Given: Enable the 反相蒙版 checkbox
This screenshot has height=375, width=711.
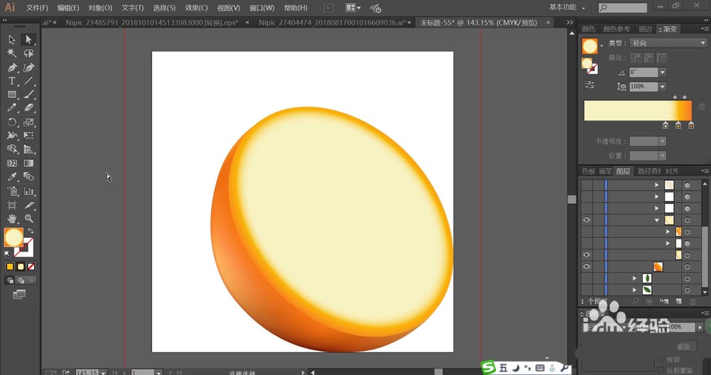Looking at the screenshot, I should click(x=661, y=371).
